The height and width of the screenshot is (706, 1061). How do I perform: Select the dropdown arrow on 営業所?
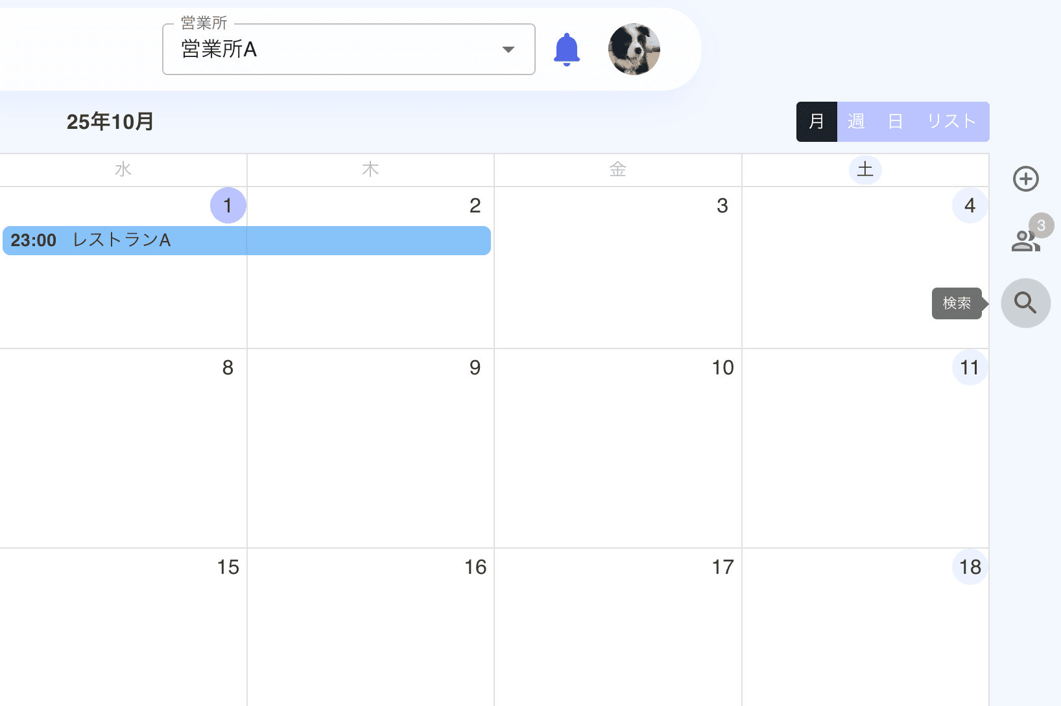pyautogui.click(x=508, y=49)
